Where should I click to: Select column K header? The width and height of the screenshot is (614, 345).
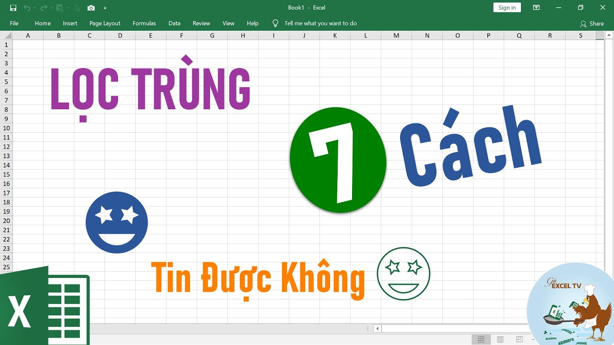point(335,35)
